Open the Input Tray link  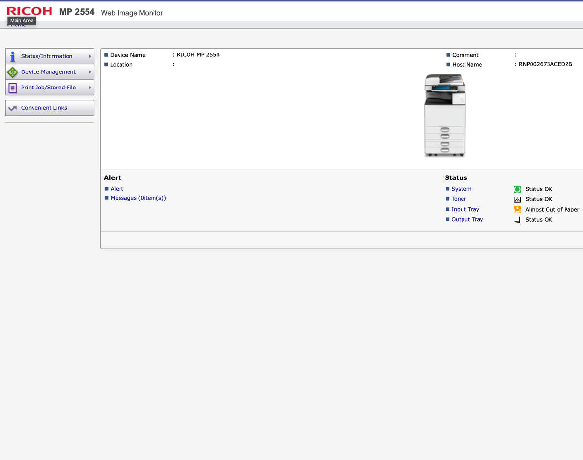[465, 209]
